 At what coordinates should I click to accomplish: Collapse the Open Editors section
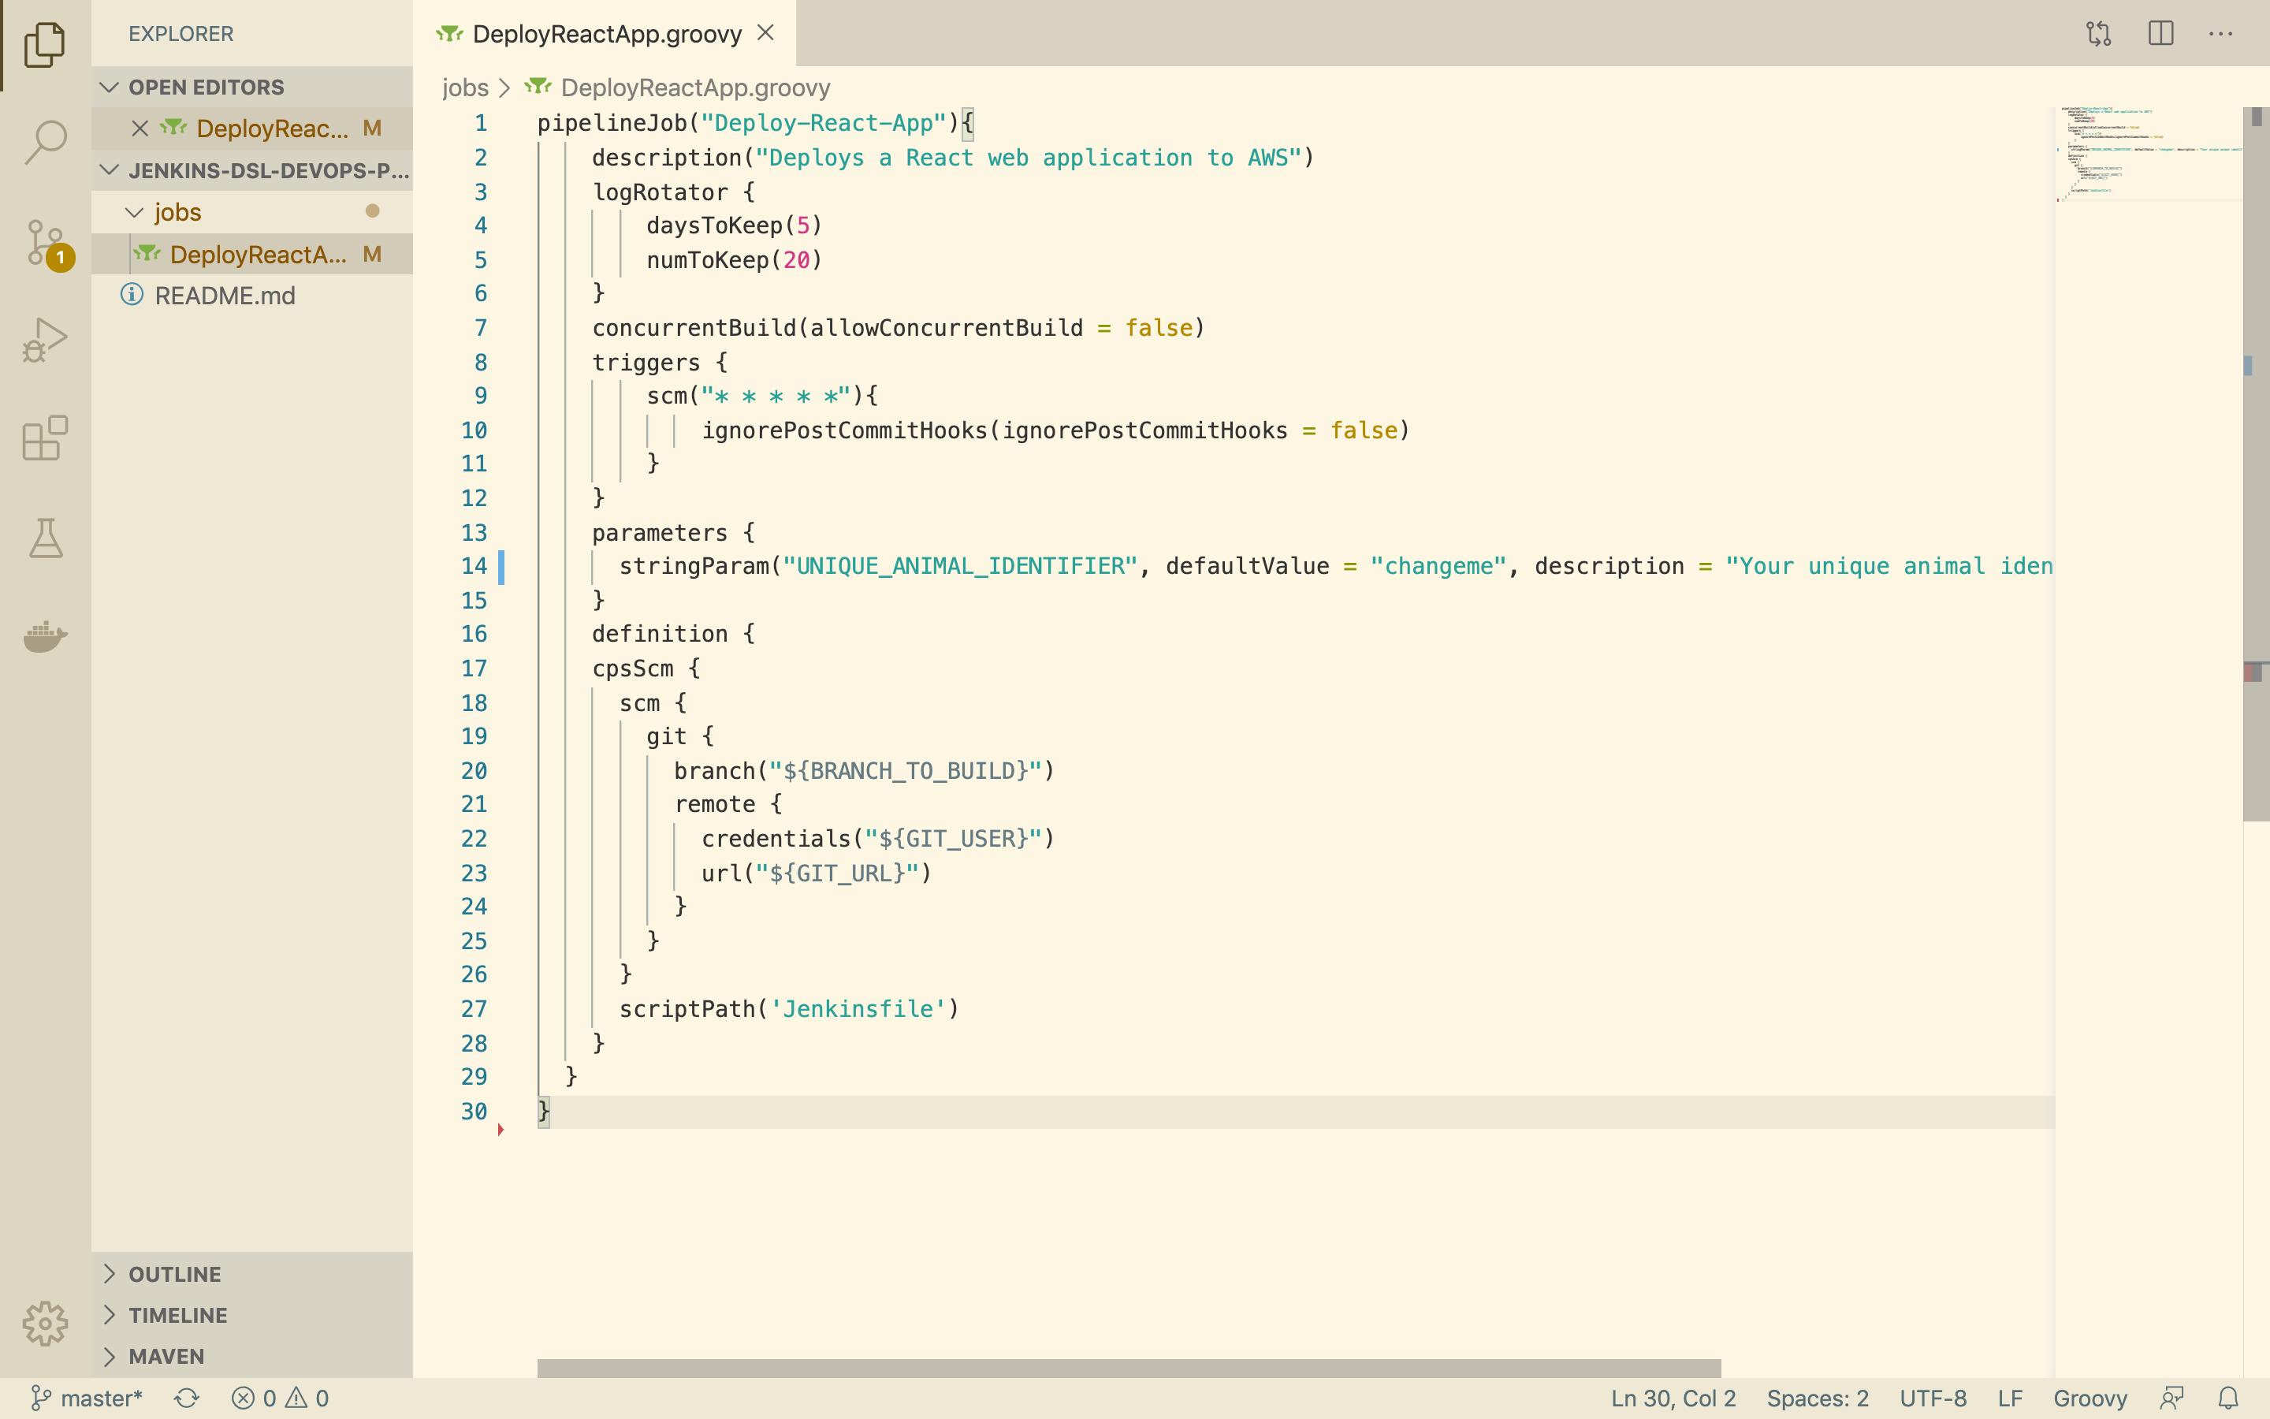110,88
